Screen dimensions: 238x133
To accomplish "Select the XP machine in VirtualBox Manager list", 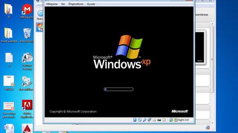I will [x=40, y=27].
